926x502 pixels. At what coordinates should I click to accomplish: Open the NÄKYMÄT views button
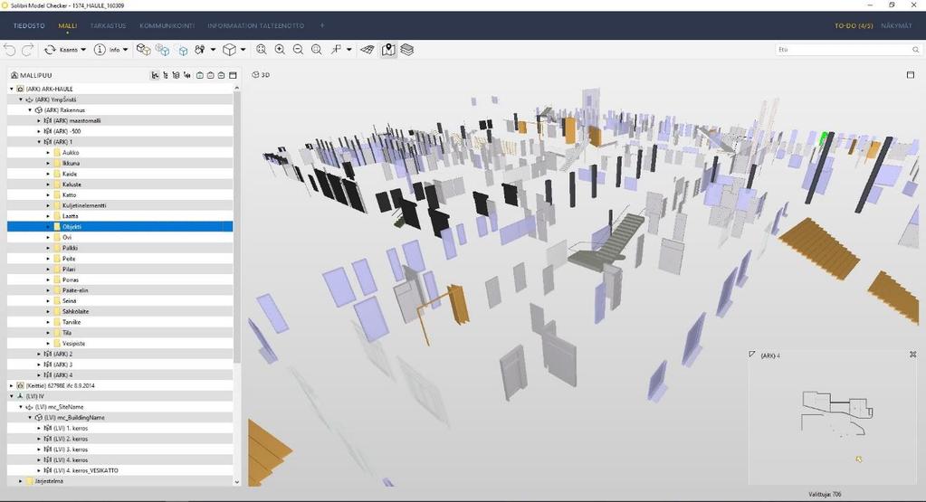point(896,26)
